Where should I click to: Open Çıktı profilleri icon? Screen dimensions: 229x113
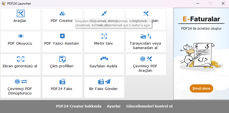(62, 59)
